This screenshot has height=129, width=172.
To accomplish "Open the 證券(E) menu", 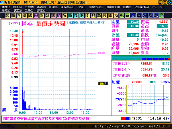I will pyautogui.click(x=17, y=7).
